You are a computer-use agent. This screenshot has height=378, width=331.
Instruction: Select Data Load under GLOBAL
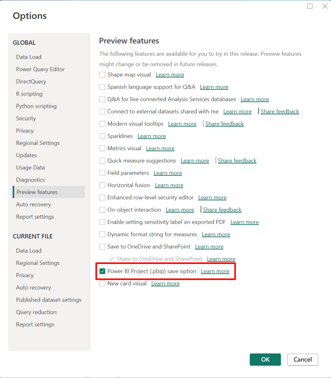pyautogui.click(x=28, y=57)
